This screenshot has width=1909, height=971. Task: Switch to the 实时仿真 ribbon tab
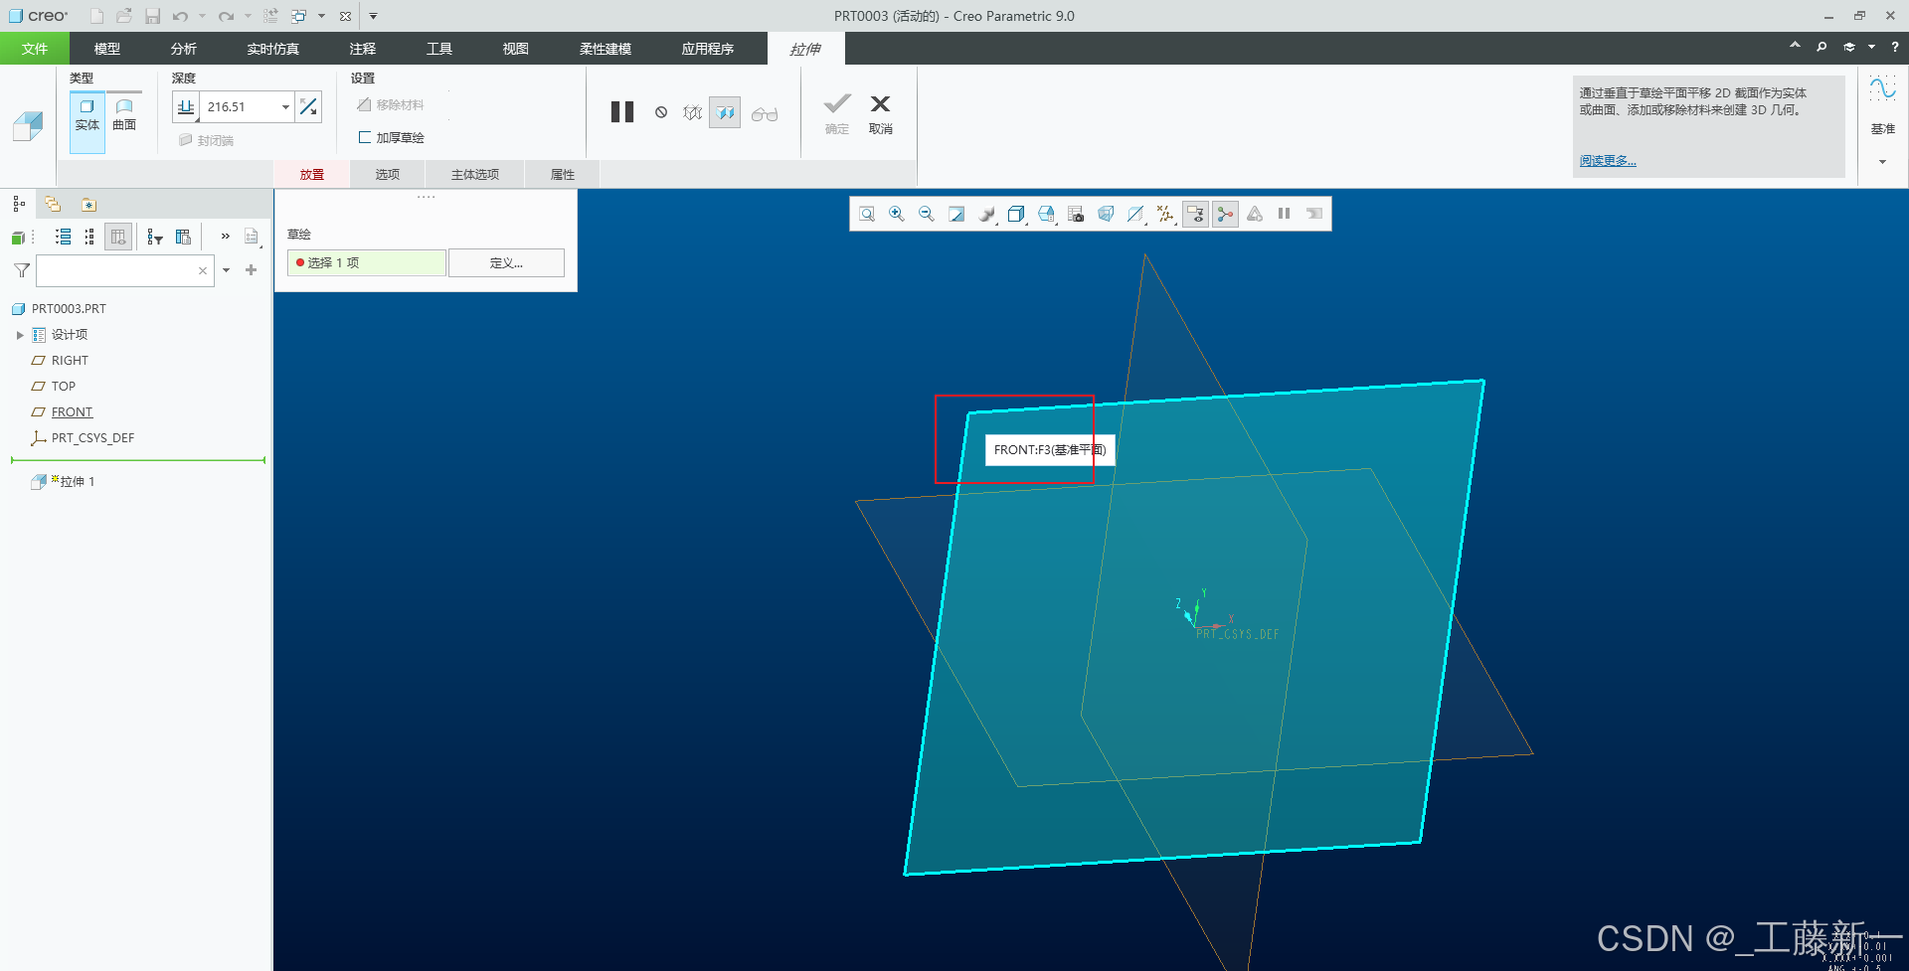tap(272, 49)
